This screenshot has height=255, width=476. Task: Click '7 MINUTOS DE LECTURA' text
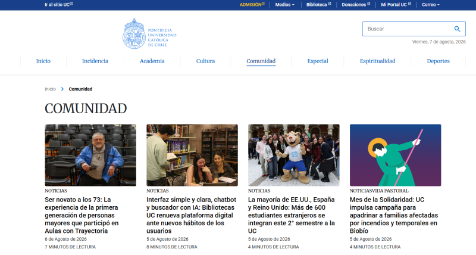pos(70,247)
